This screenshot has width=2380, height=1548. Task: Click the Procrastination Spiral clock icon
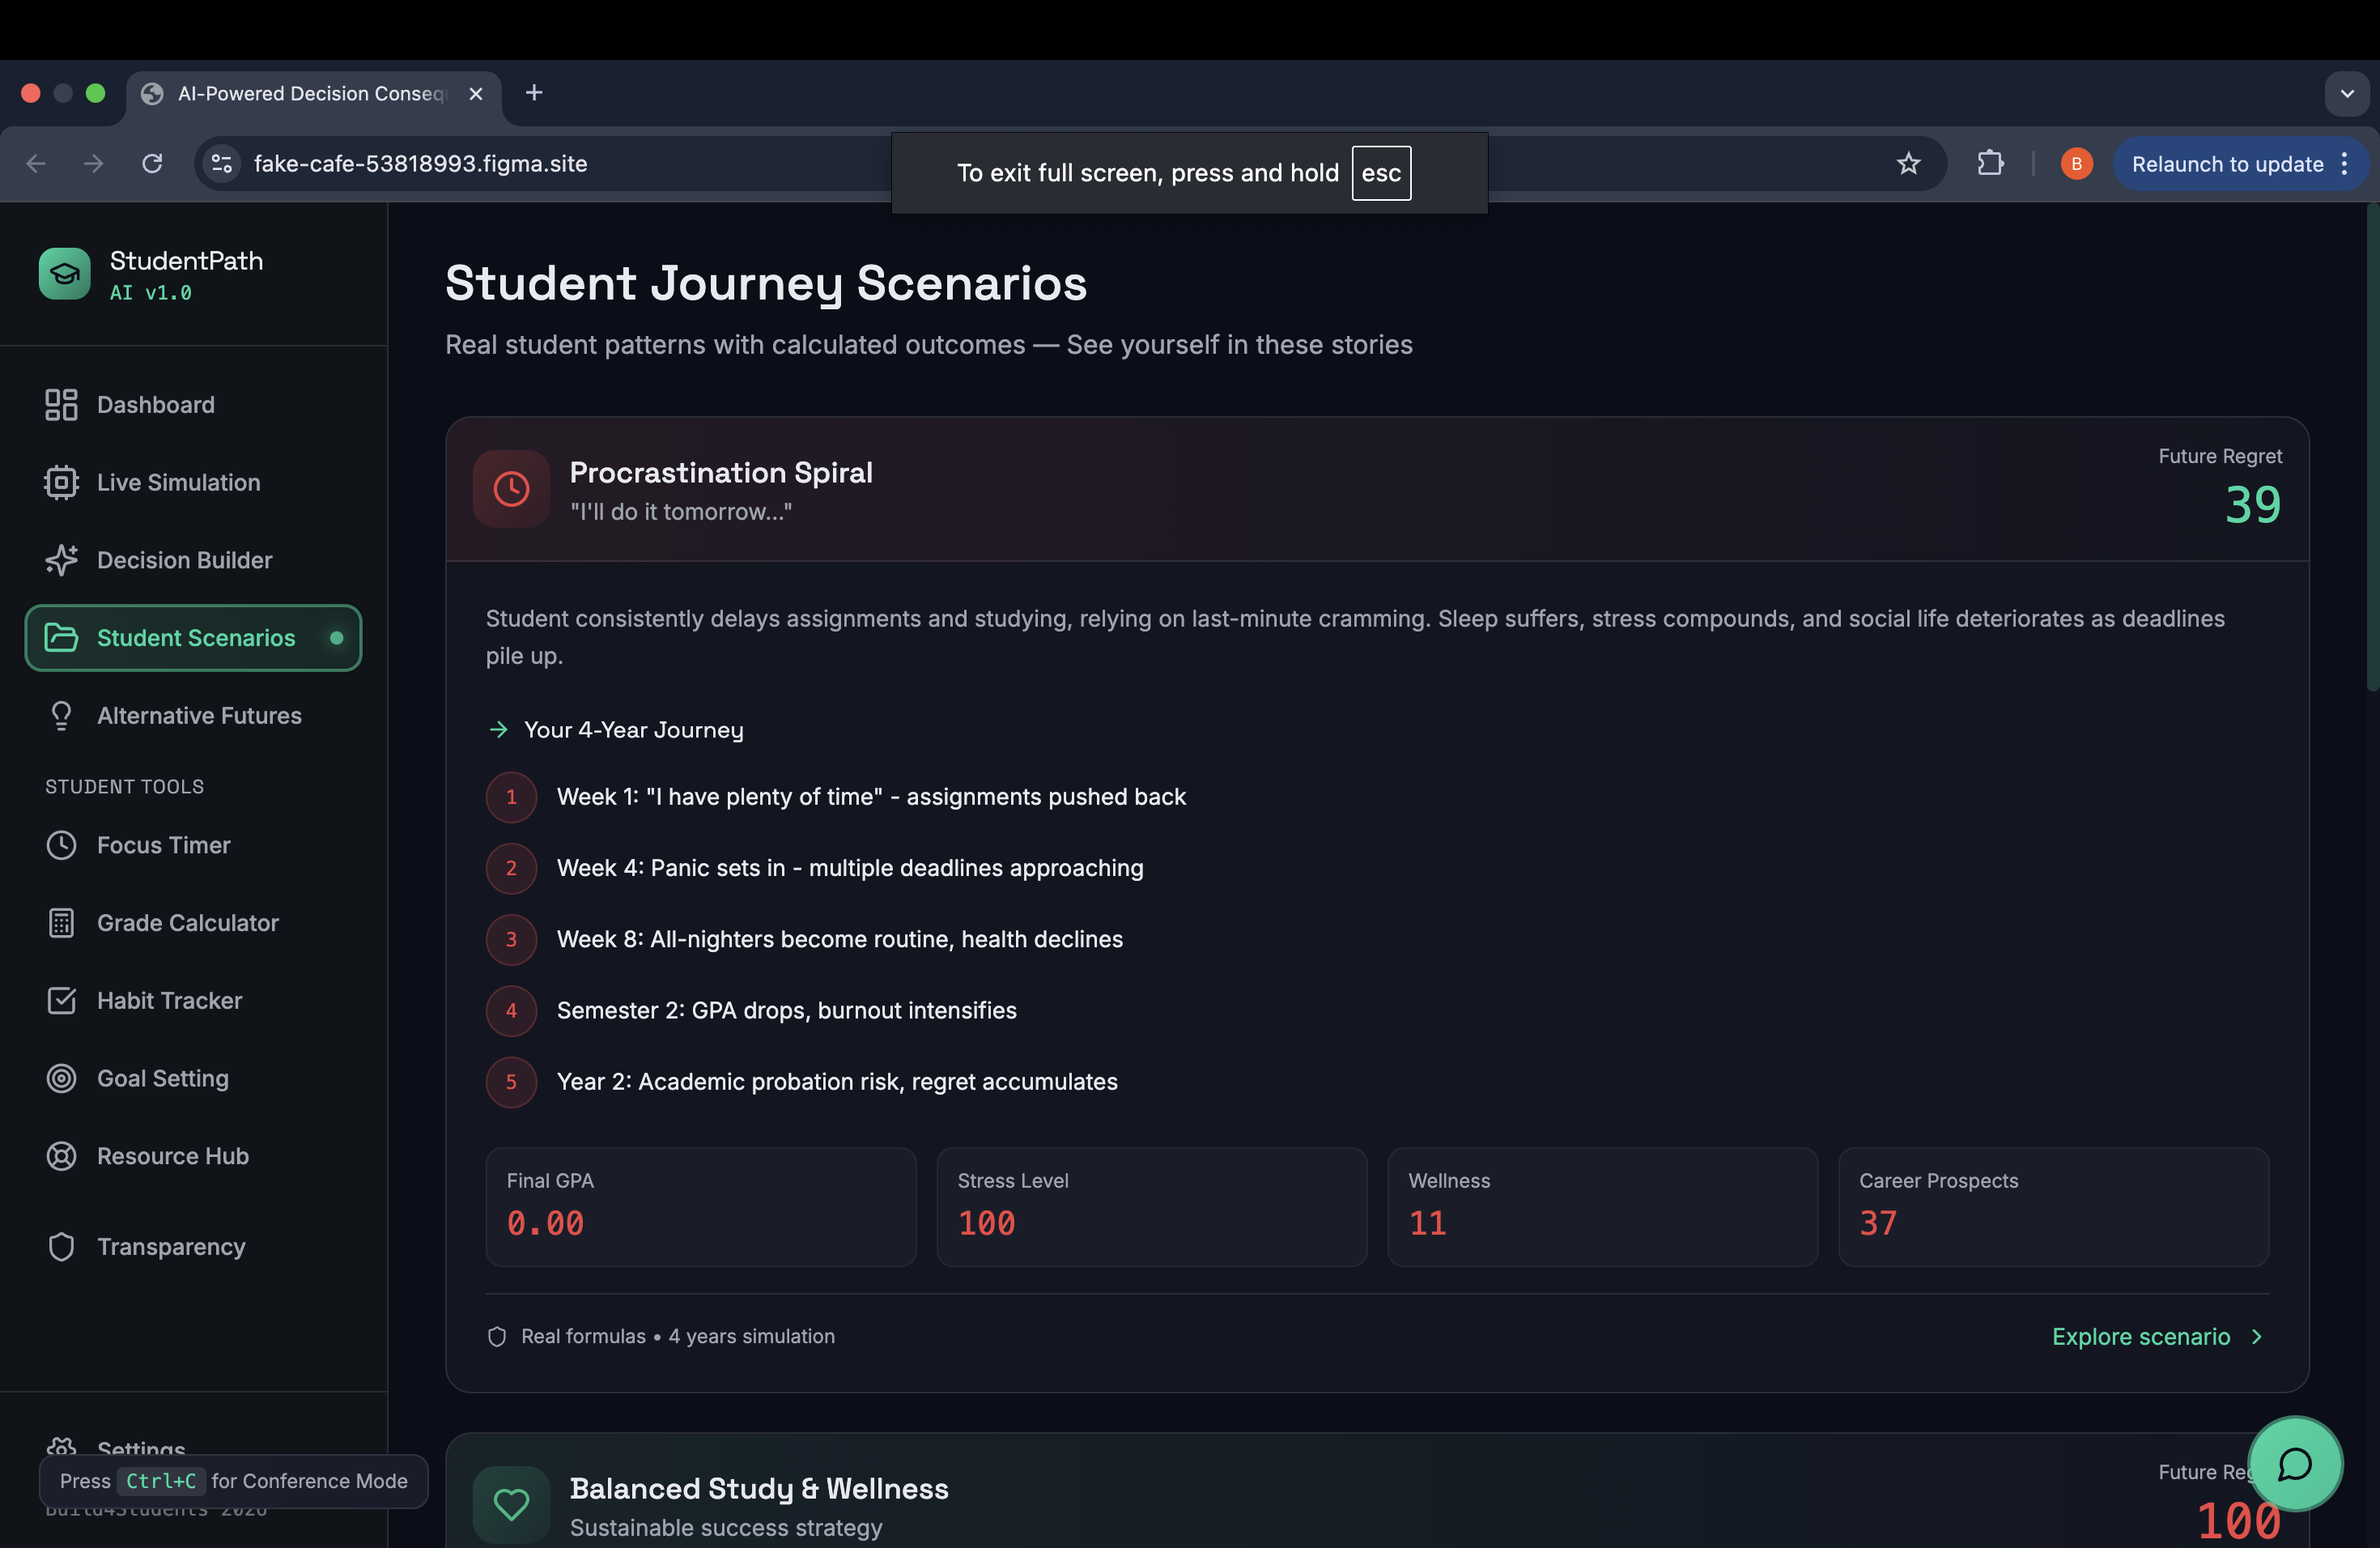[511, 489]
